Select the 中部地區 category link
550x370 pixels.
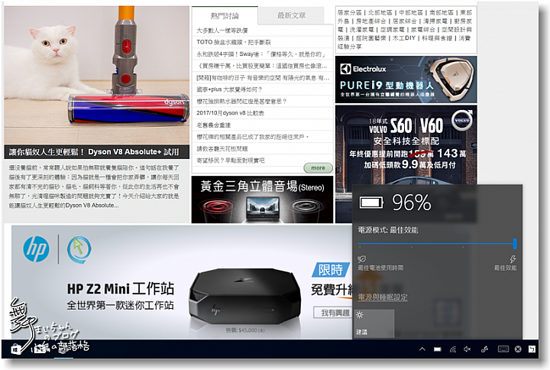pyautogui.click(x=411, y=13)
